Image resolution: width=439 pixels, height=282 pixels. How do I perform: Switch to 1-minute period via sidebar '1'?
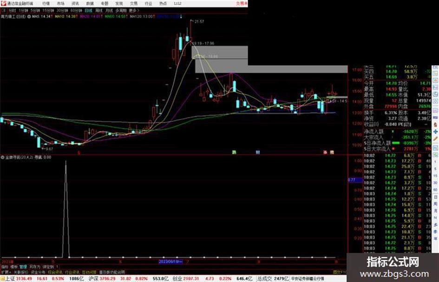tap(435, 162)
